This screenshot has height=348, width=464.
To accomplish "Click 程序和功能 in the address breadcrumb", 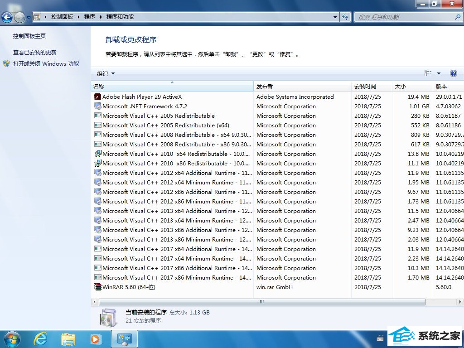I will coord(120,17).
